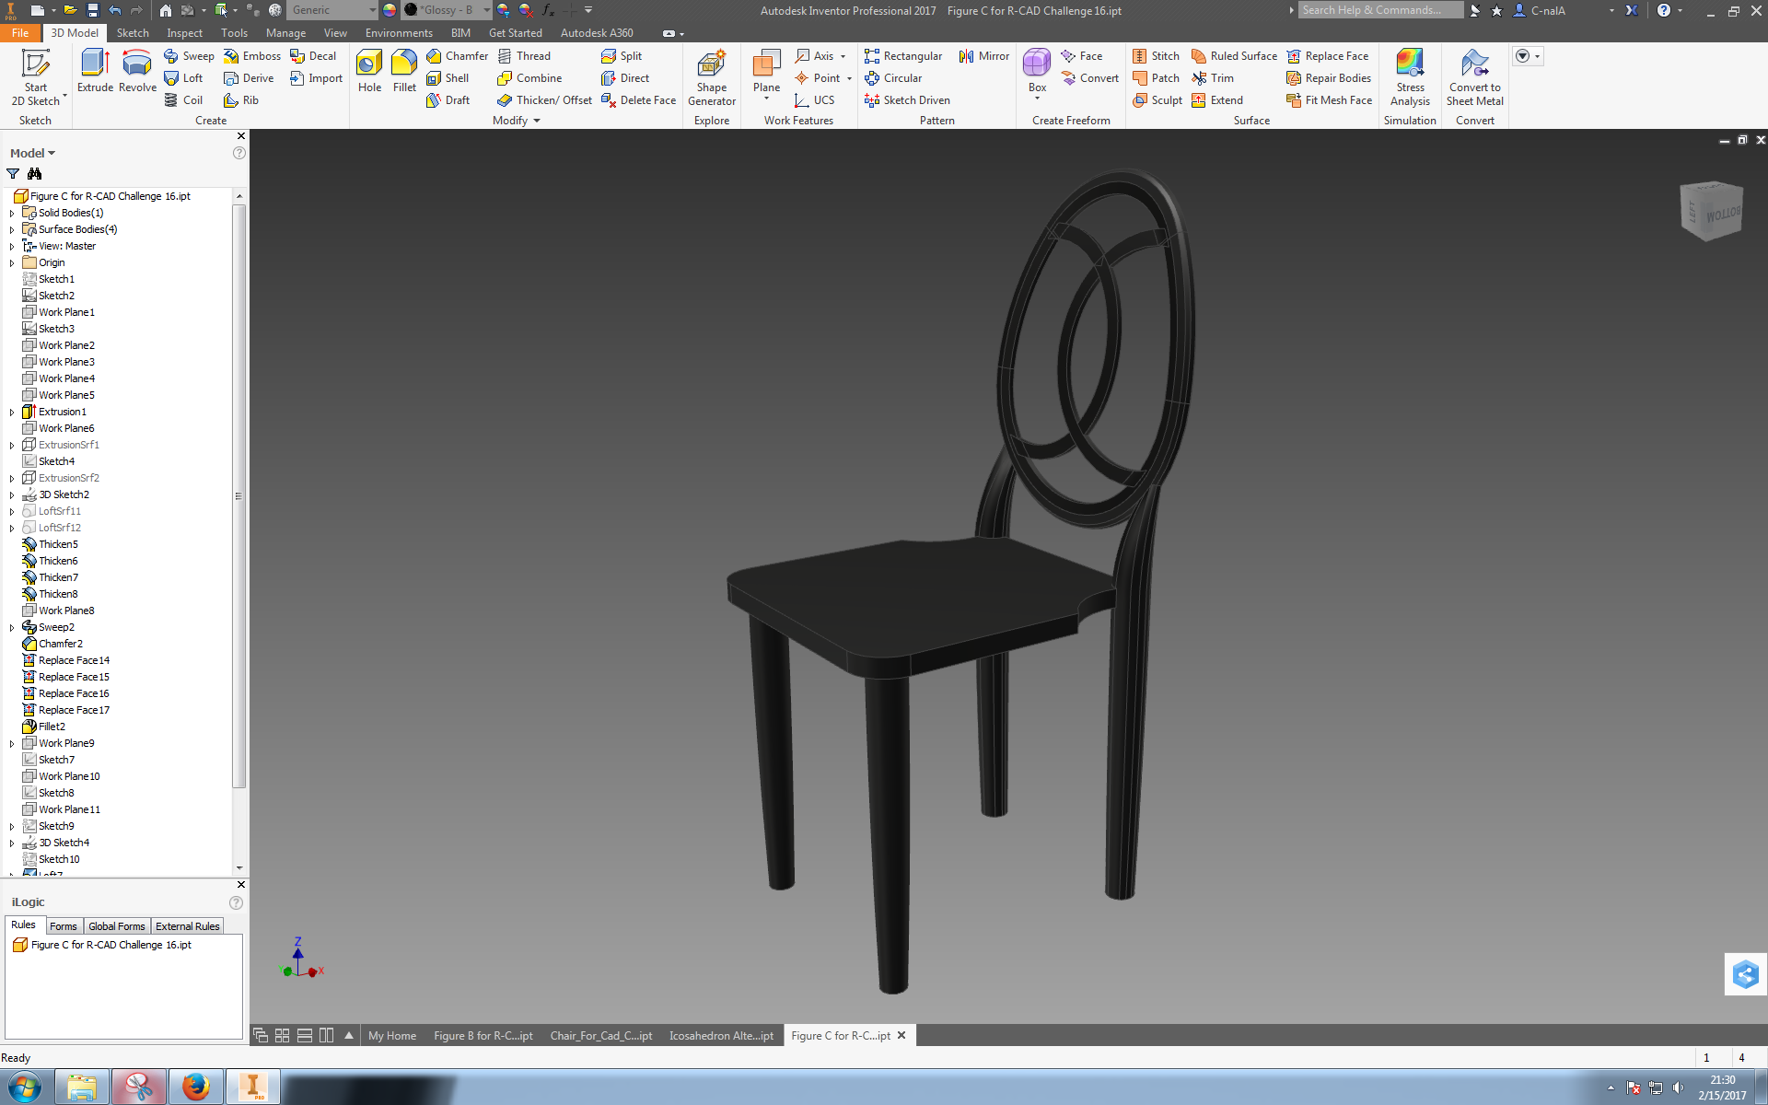Click the browser Find binoculars icon
This screenshot has height=1105, width=1768.
tap(35, 174)
